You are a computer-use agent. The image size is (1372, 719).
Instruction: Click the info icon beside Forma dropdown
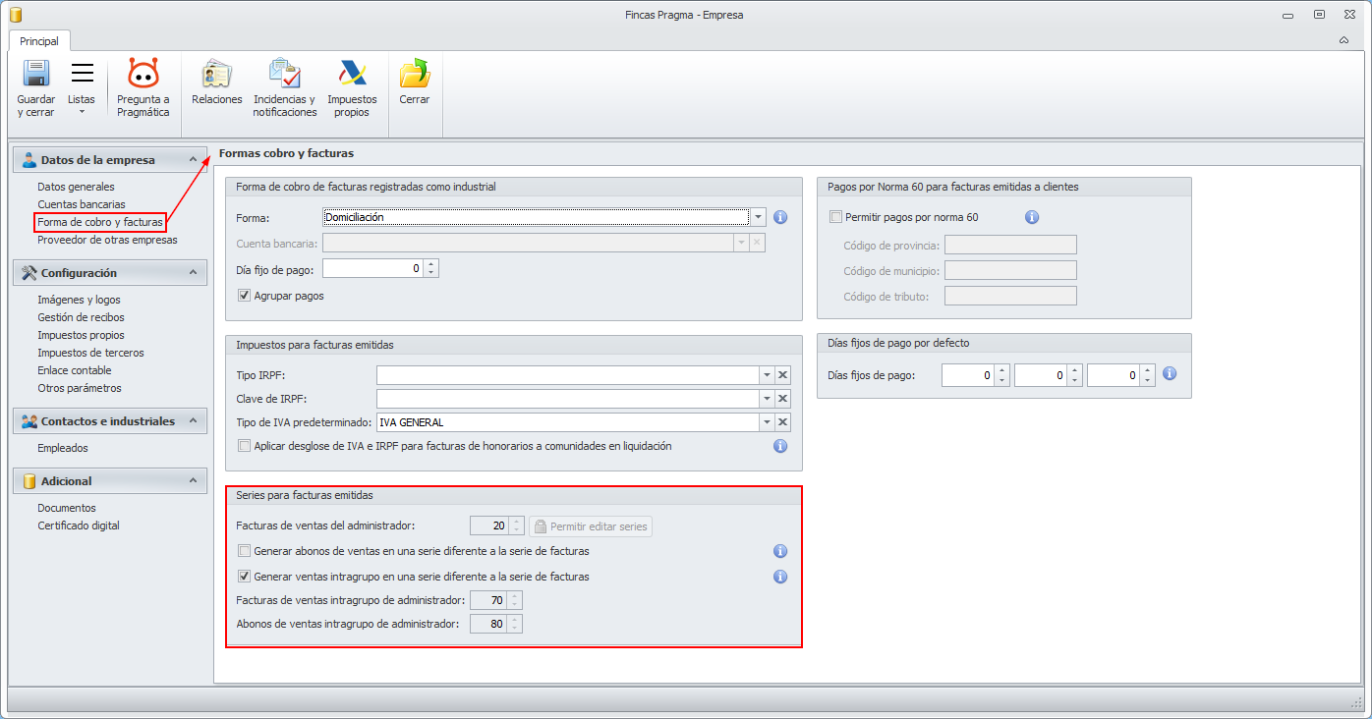pyautogui.click(x=781, y=217)
